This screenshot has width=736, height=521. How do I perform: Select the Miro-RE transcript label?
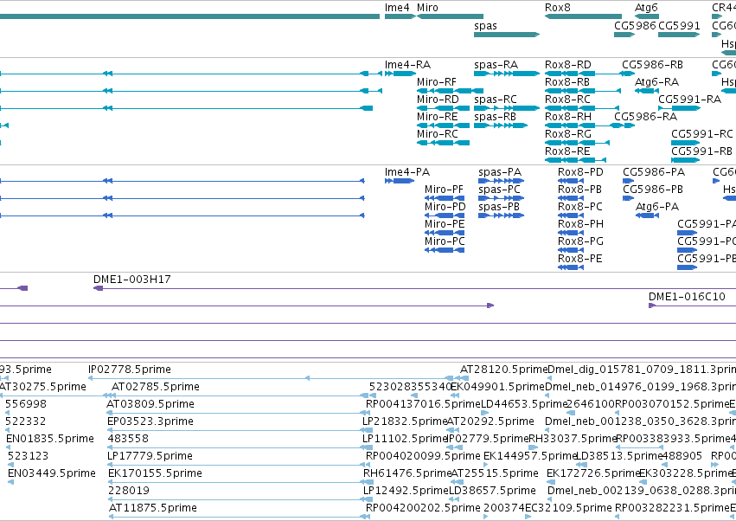(x=437, y=117)
